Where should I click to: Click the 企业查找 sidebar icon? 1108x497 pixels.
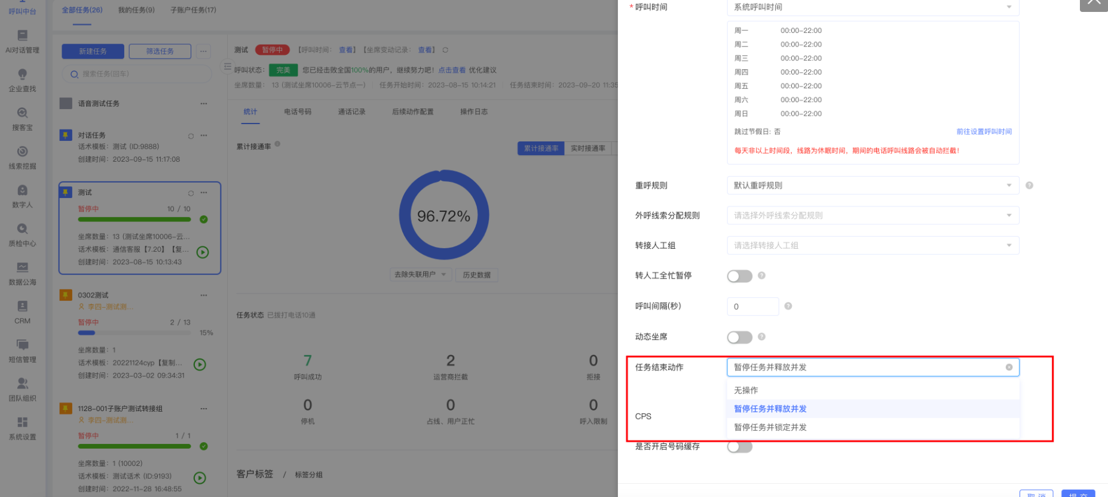tap(22, 80)
